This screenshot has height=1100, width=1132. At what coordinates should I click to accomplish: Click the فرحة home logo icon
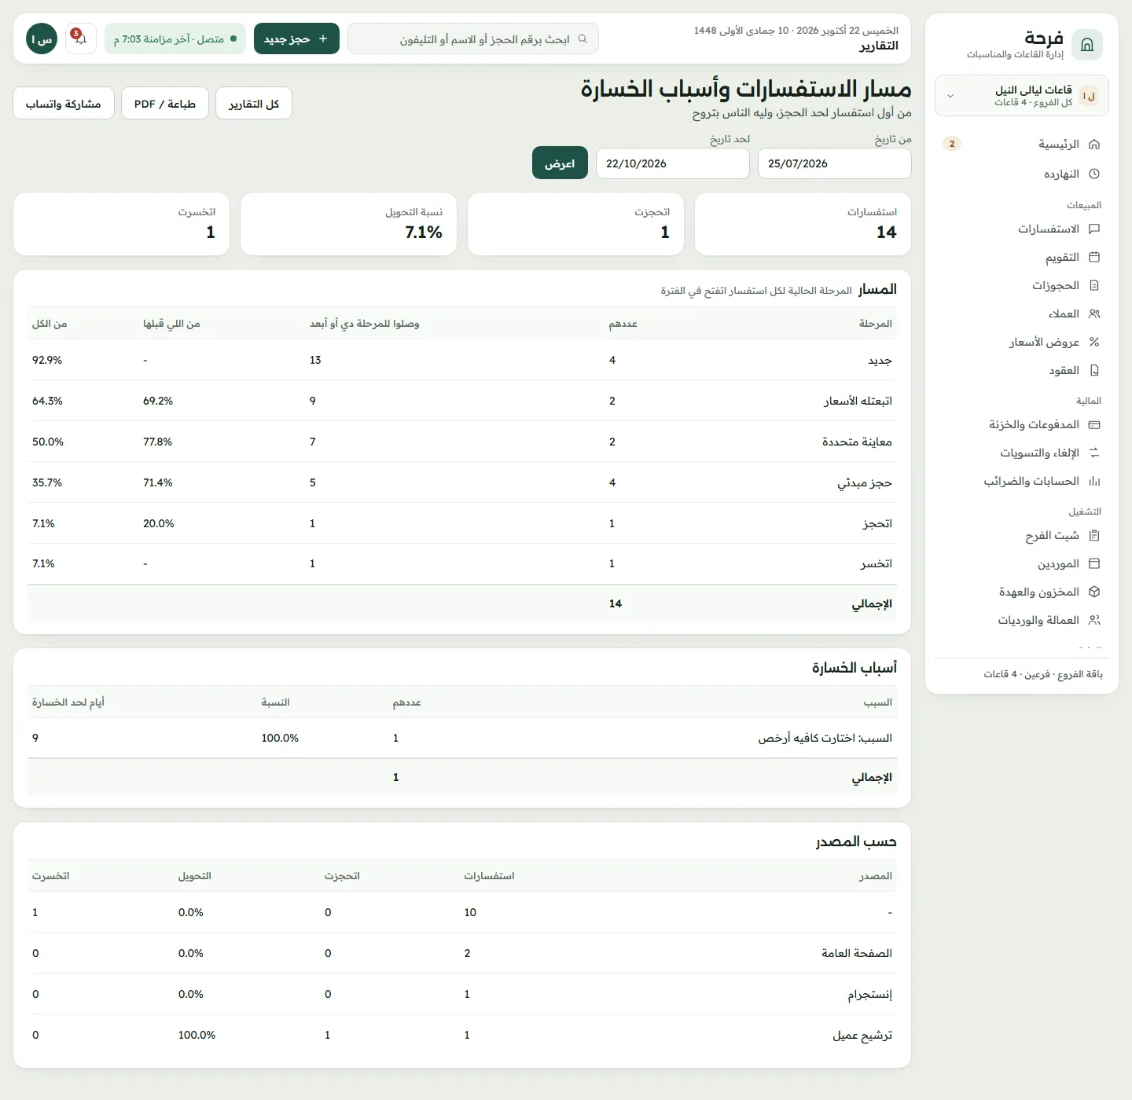pos(1087,45)
